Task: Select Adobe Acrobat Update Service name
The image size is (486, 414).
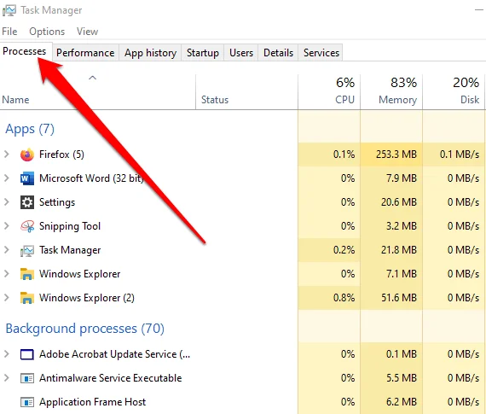Action: click(x=115, y=354)
